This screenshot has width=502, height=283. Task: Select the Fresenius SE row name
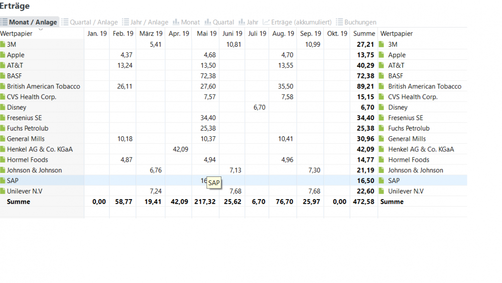pyautogui.click(x=24, y=118)
